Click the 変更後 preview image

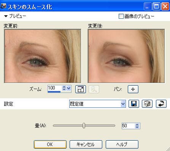tap(126, 56)
